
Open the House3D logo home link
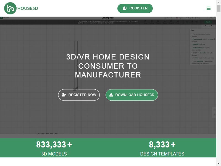(x=21, y=8)
